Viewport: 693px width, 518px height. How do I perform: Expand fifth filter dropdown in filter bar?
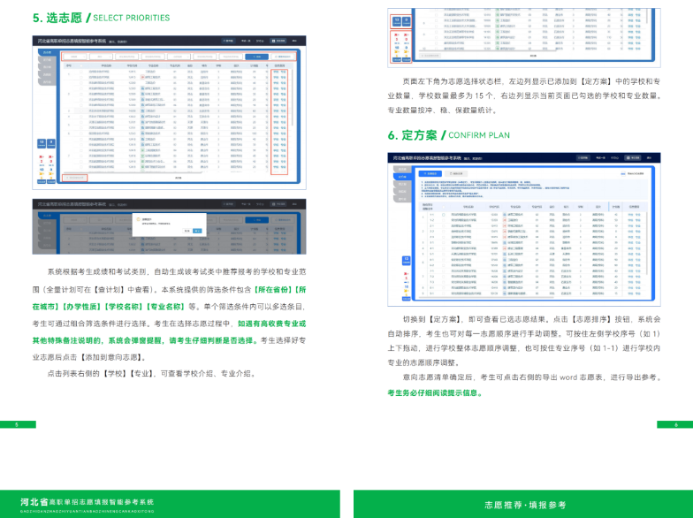pyautogui.click(x=179, y=57)
